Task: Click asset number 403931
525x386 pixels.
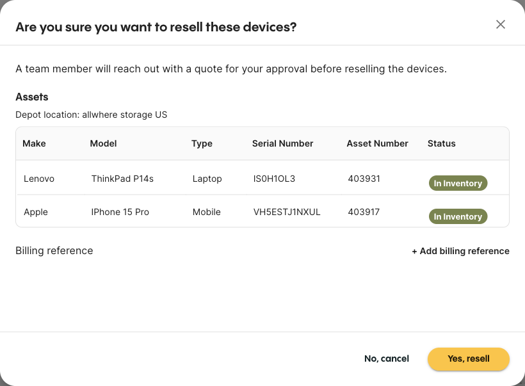Action: [364, 179]
